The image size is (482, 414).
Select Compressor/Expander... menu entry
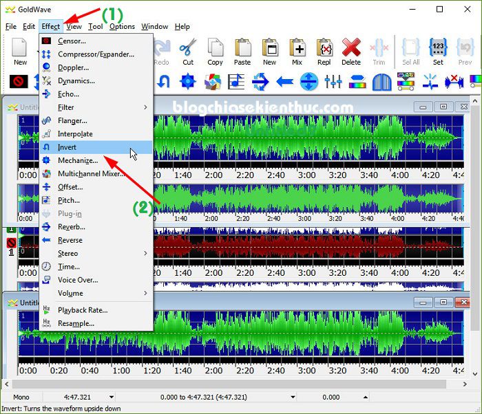(96, 54)
